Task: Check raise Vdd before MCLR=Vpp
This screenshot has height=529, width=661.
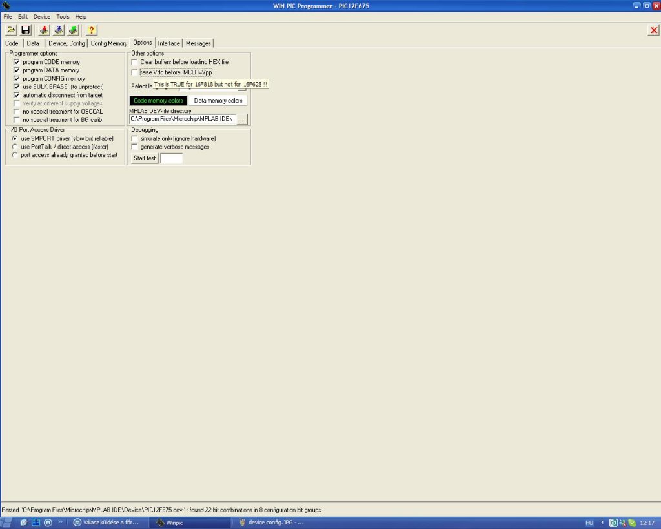Action: pos(134,72)
